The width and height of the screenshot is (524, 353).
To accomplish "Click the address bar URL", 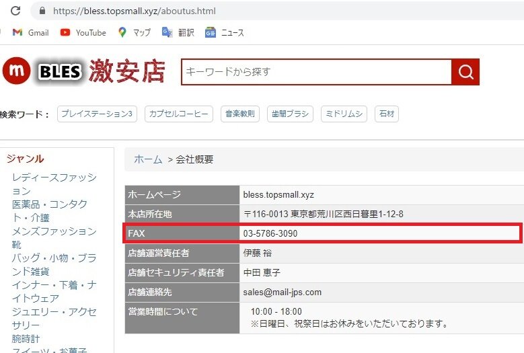I will [135, 11].
